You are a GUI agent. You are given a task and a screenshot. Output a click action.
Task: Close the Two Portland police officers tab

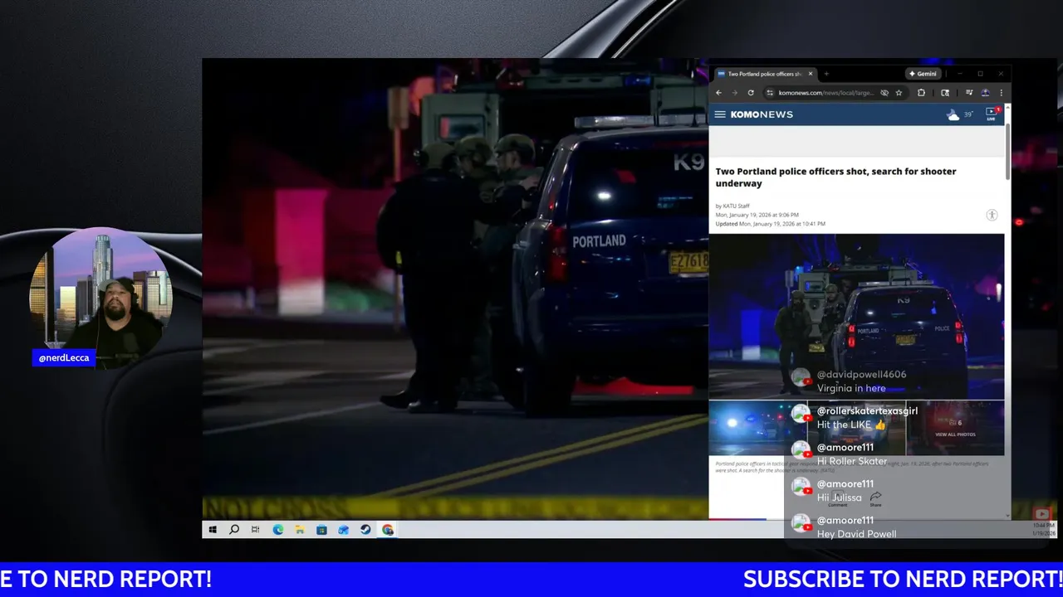[x=811, y=74]
